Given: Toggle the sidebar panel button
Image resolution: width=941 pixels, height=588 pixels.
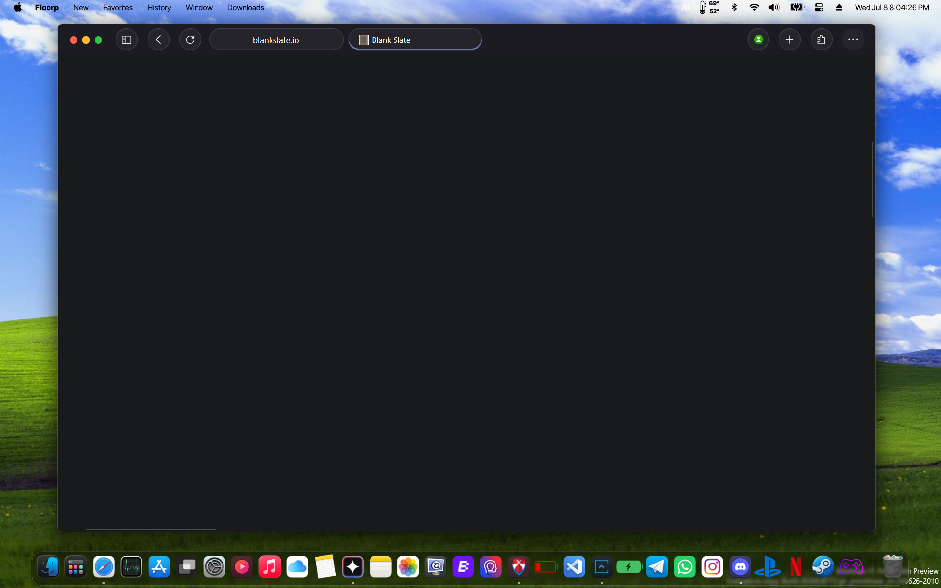Looking at the screenshot, I should pyautogui.click(x=126, y=40).
